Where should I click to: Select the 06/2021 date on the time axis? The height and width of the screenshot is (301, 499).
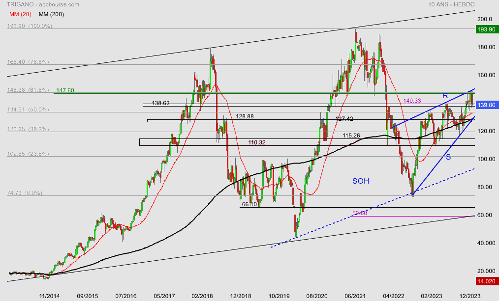355,296
